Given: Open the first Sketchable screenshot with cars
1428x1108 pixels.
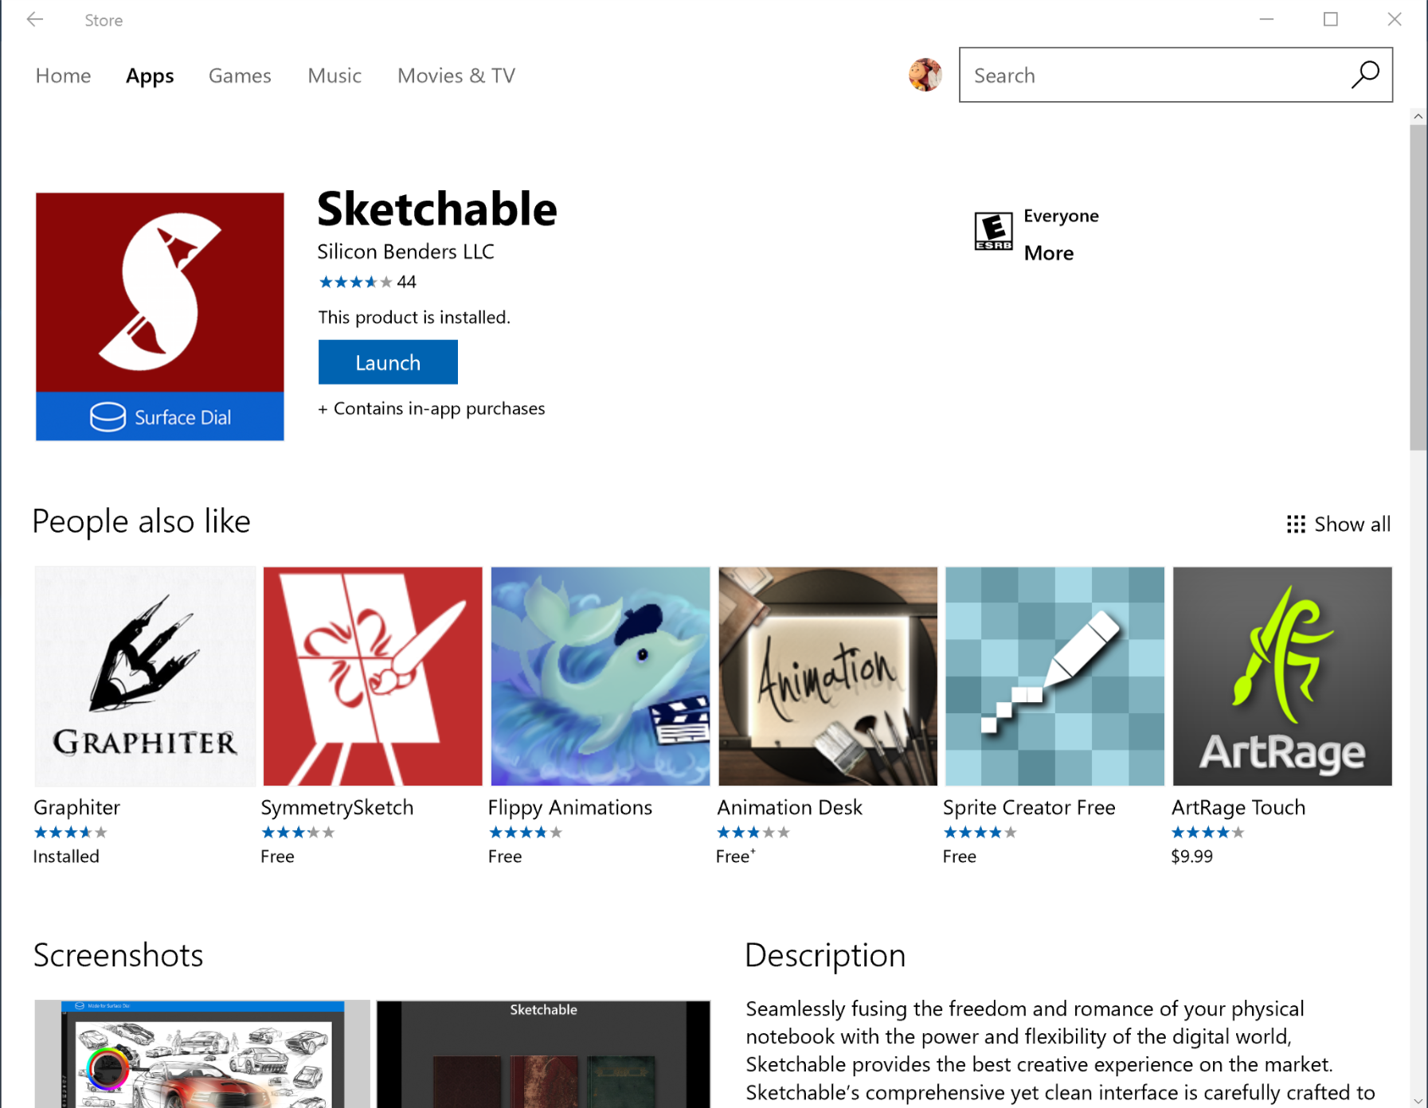Looking at the screenshot, I should [x=202, y=1054].
